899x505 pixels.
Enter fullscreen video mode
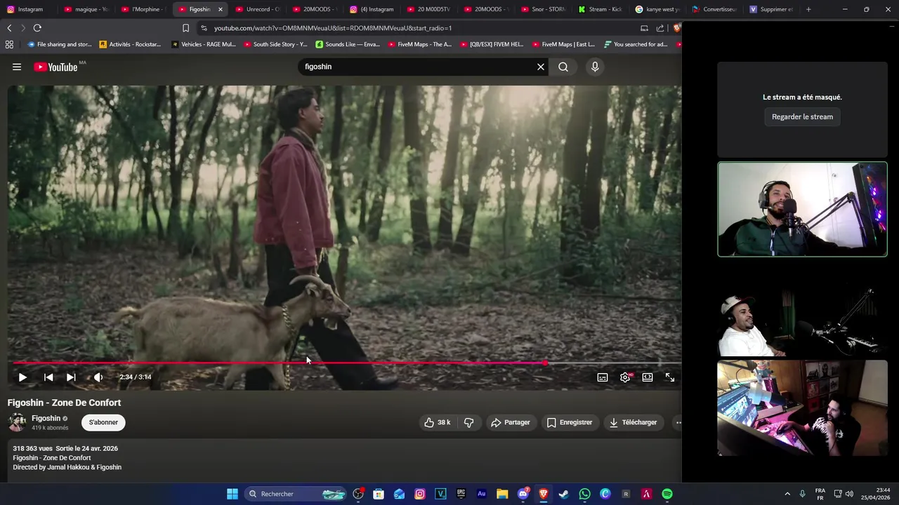(x=670, y=377)
